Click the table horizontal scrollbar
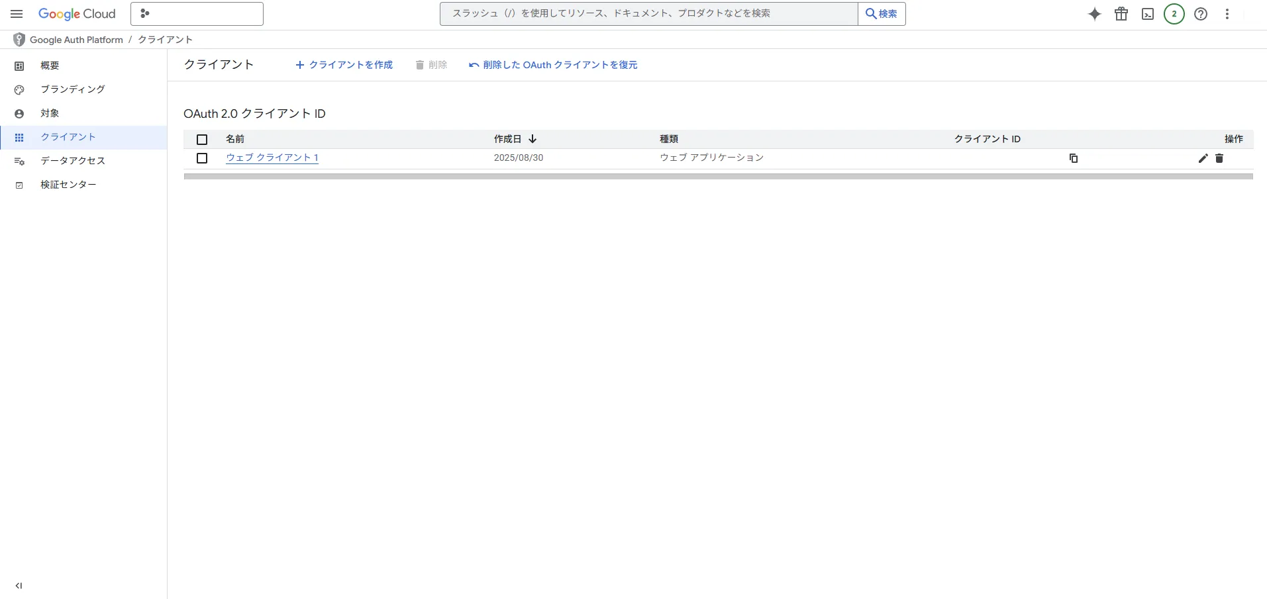 (719, 177)
